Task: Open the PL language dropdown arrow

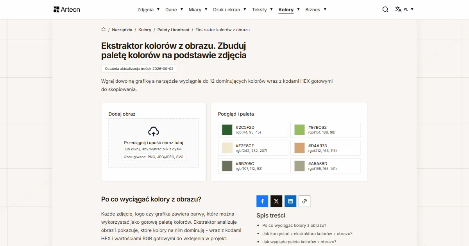Action: (412, 9)
